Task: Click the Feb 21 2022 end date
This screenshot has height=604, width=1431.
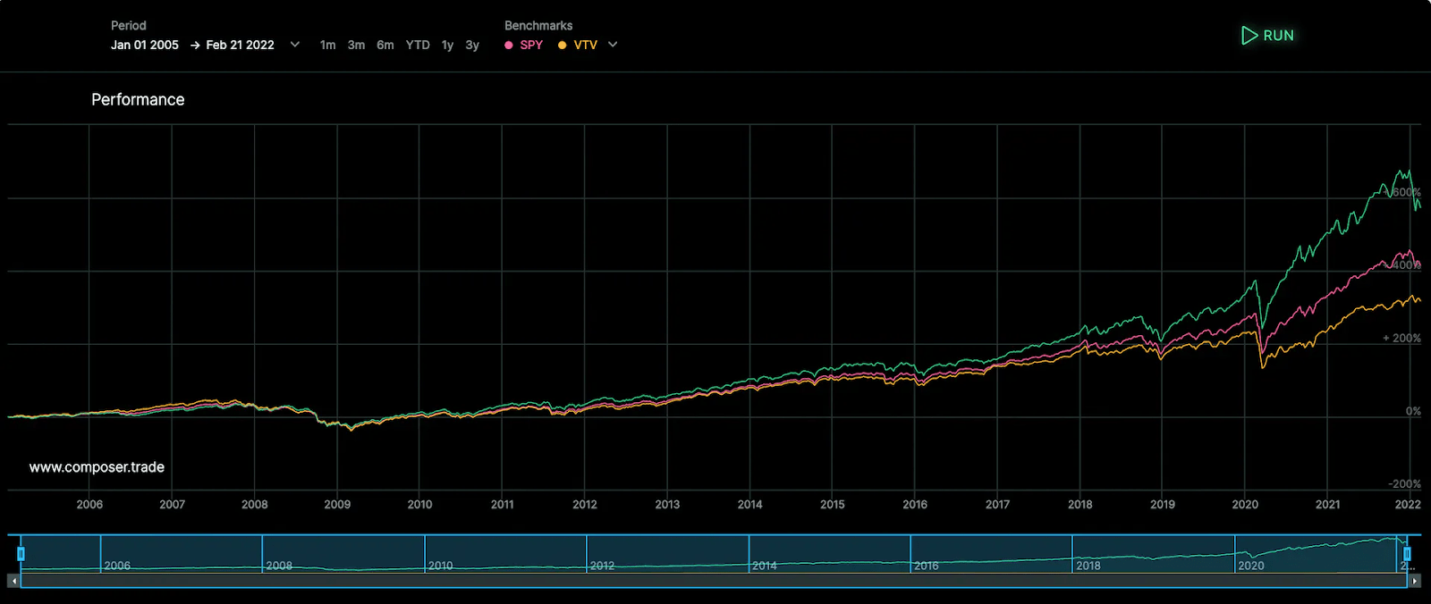Action: 240,46
